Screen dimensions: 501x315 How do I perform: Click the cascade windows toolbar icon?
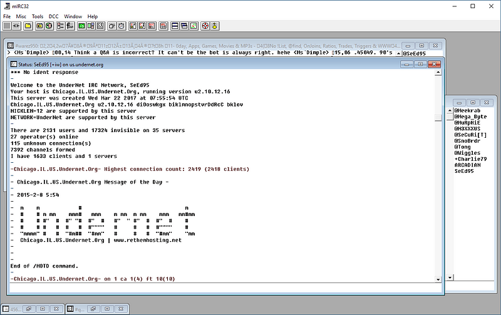[184, 26]
